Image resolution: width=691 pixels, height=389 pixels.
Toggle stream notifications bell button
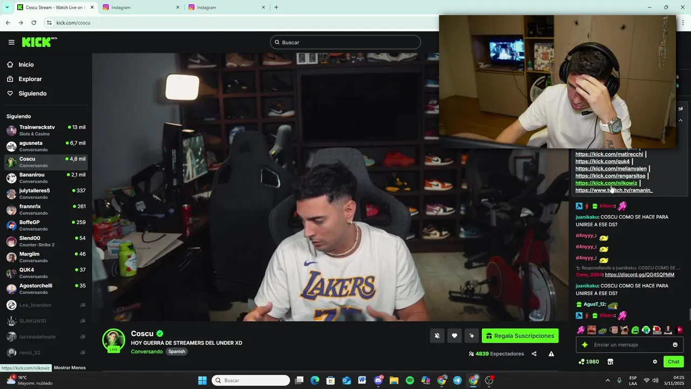coord(437,336)
